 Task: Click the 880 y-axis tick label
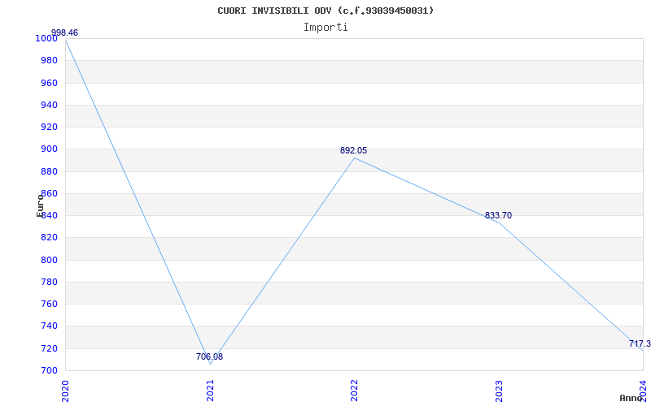[x=48, y=171]
